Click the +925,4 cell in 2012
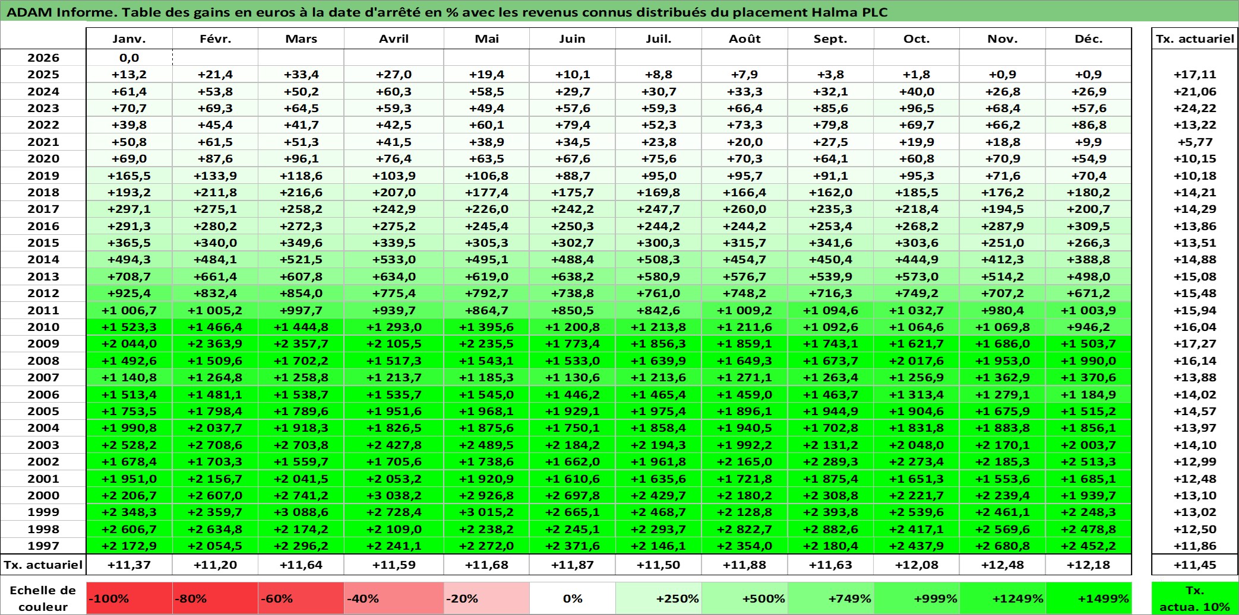 click(x=129, y=293)
